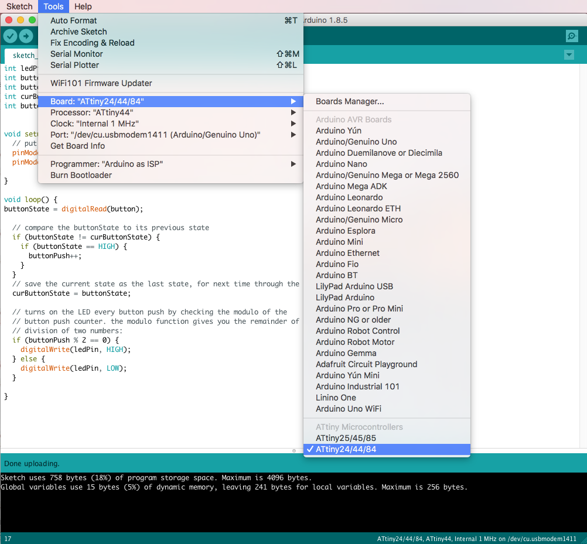Click code line "buttonState = digitalRead(button);"

tap(73, 209)
